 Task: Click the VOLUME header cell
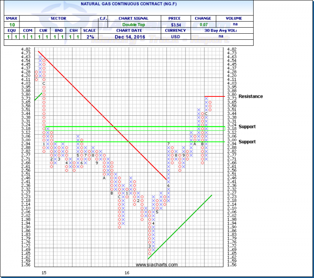click(234, 18)
